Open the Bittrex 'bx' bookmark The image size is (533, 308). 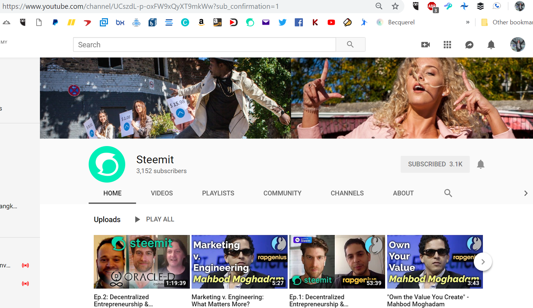click(120, 22)
